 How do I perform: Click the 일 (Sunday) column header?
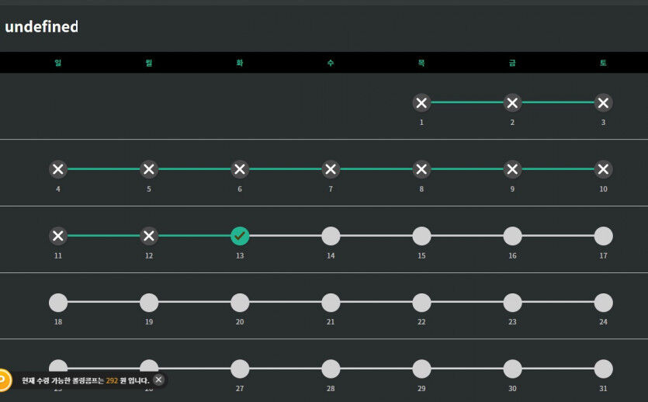point(58,63)
